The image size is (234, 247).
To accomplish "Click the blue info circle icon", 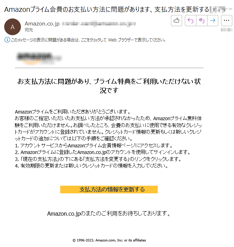I will click(x=7, y=40).
